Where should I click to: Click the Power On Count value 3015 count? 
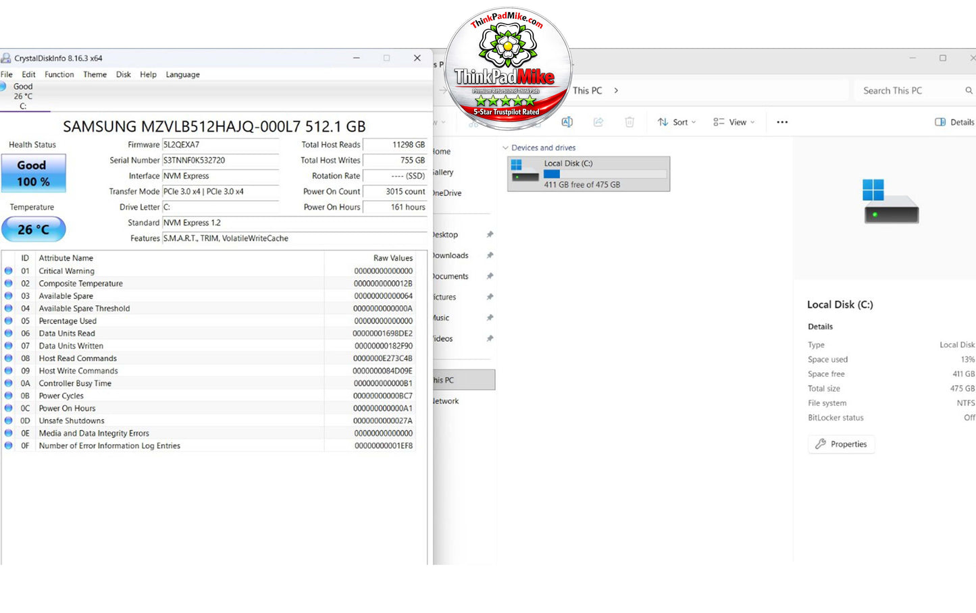tap(395, 191)
